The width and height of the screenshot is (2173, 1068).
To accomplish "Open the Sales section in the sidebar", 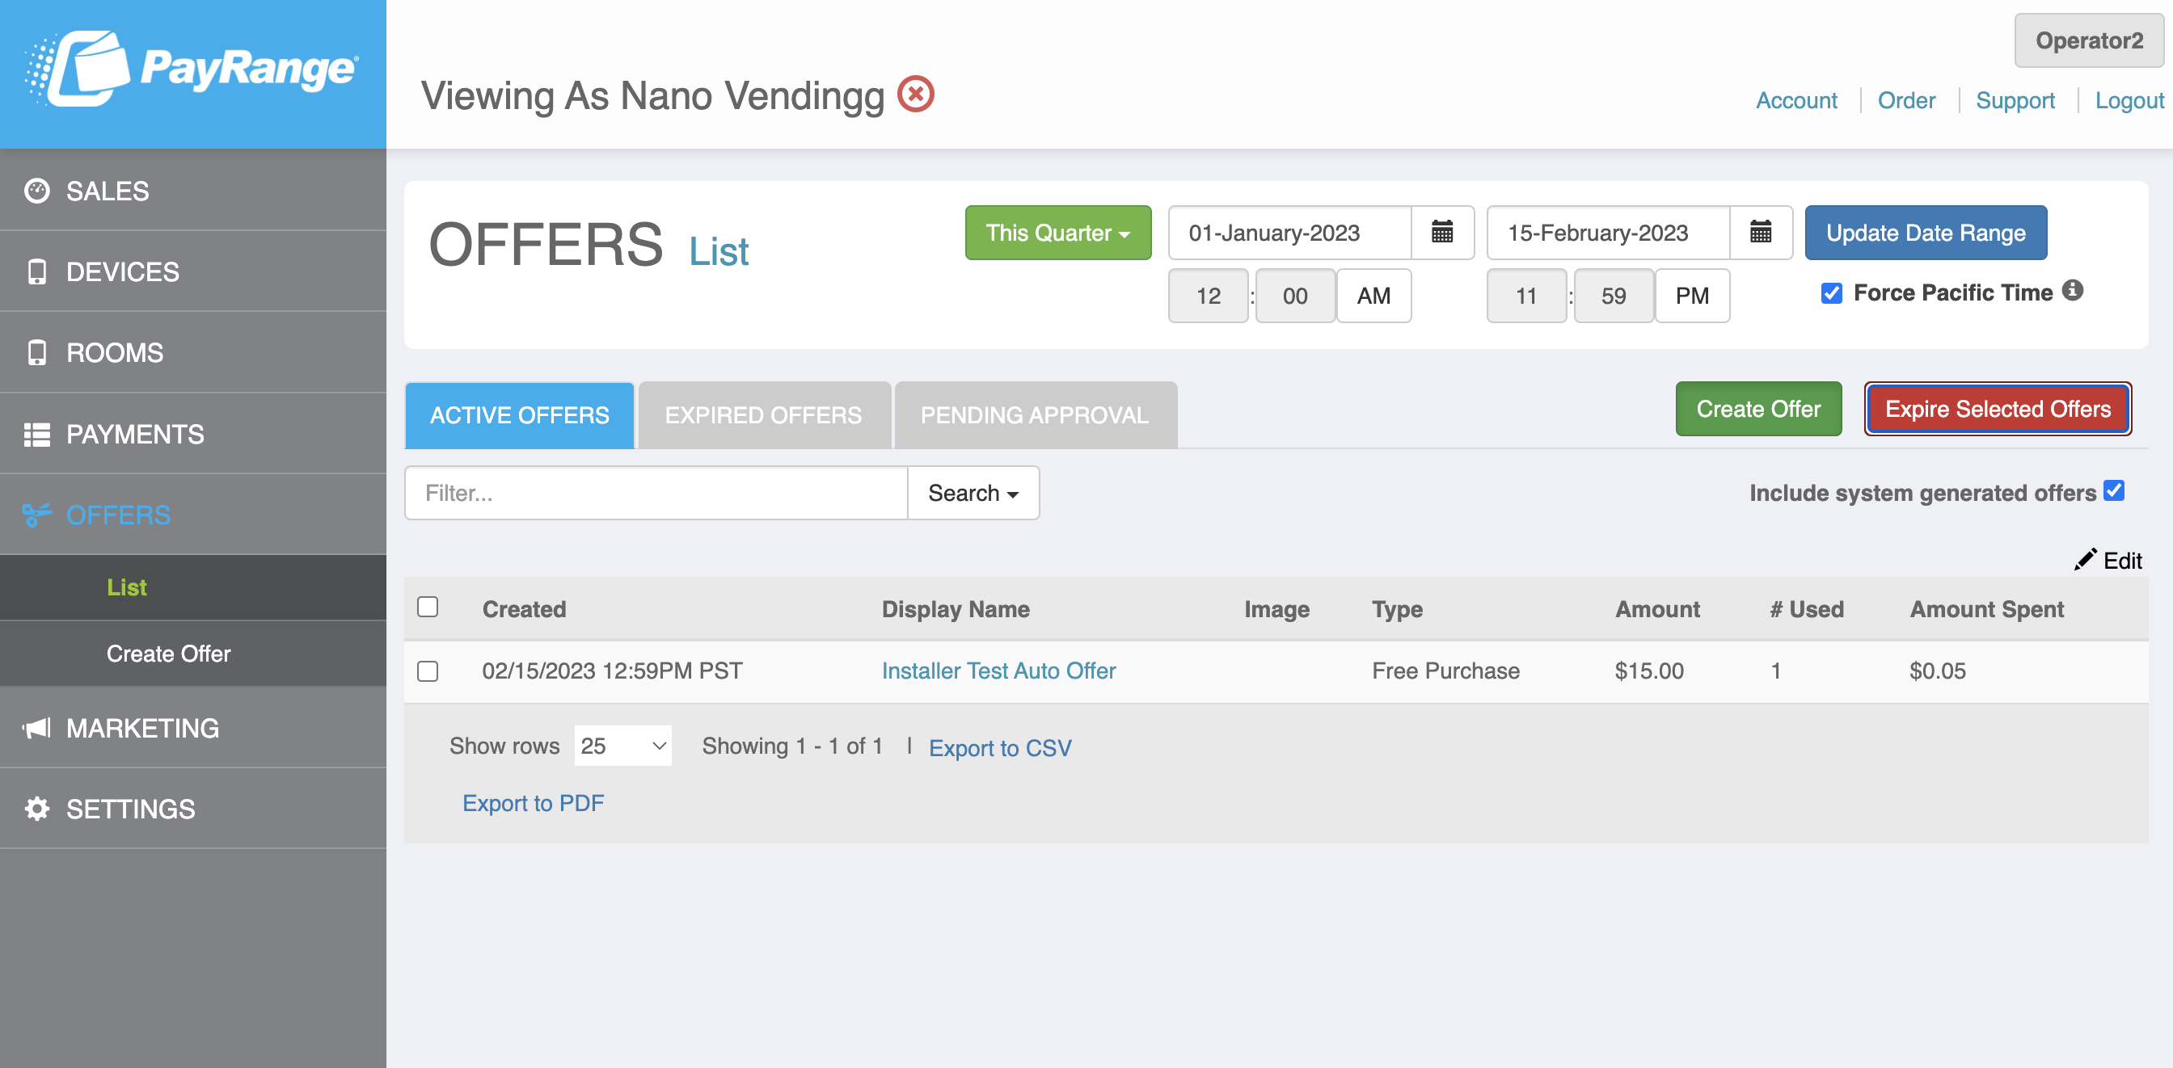I will pyautogui.click(x=193, y=191).
